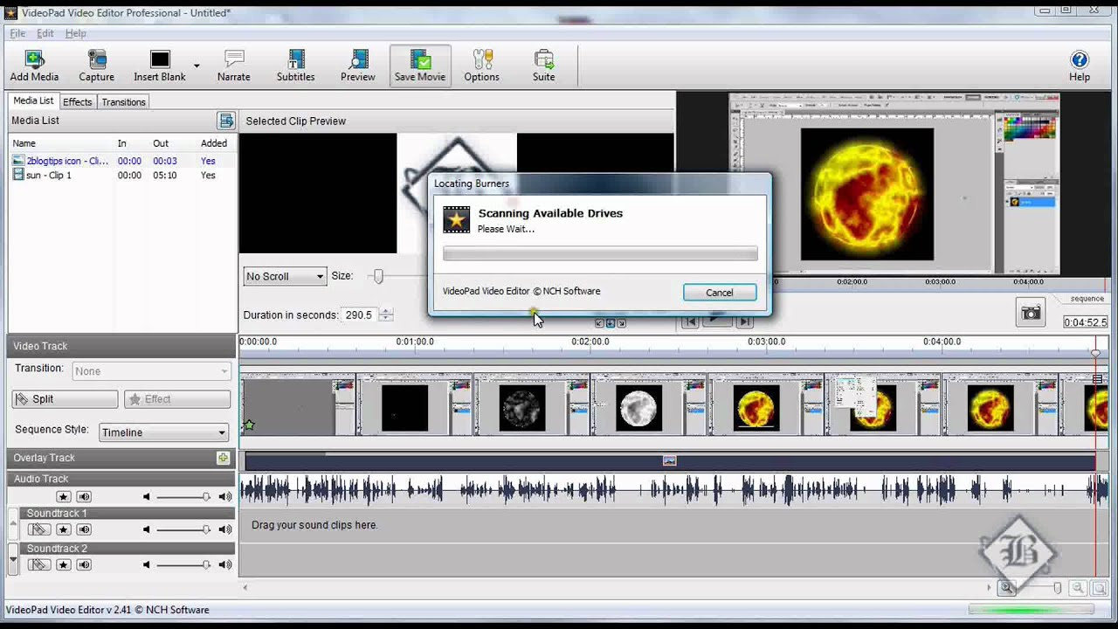The image size is (1118, 629).
Task: Click the Name column header in Media List
Action: pyautogui.click(x=24, y=143)
